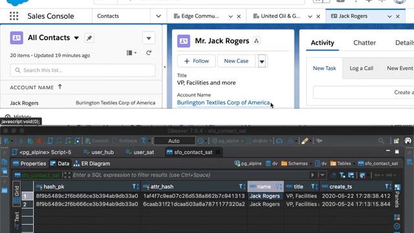Screen dimensions: 414x233
Task: Click the pencil highlighter icon in DBeaver toolbar
Action: point(305,141)
